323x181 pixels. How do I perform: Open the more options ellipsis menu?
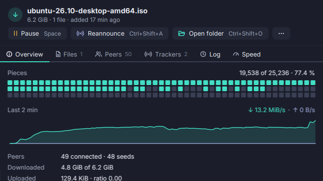[x=281, y=33]
